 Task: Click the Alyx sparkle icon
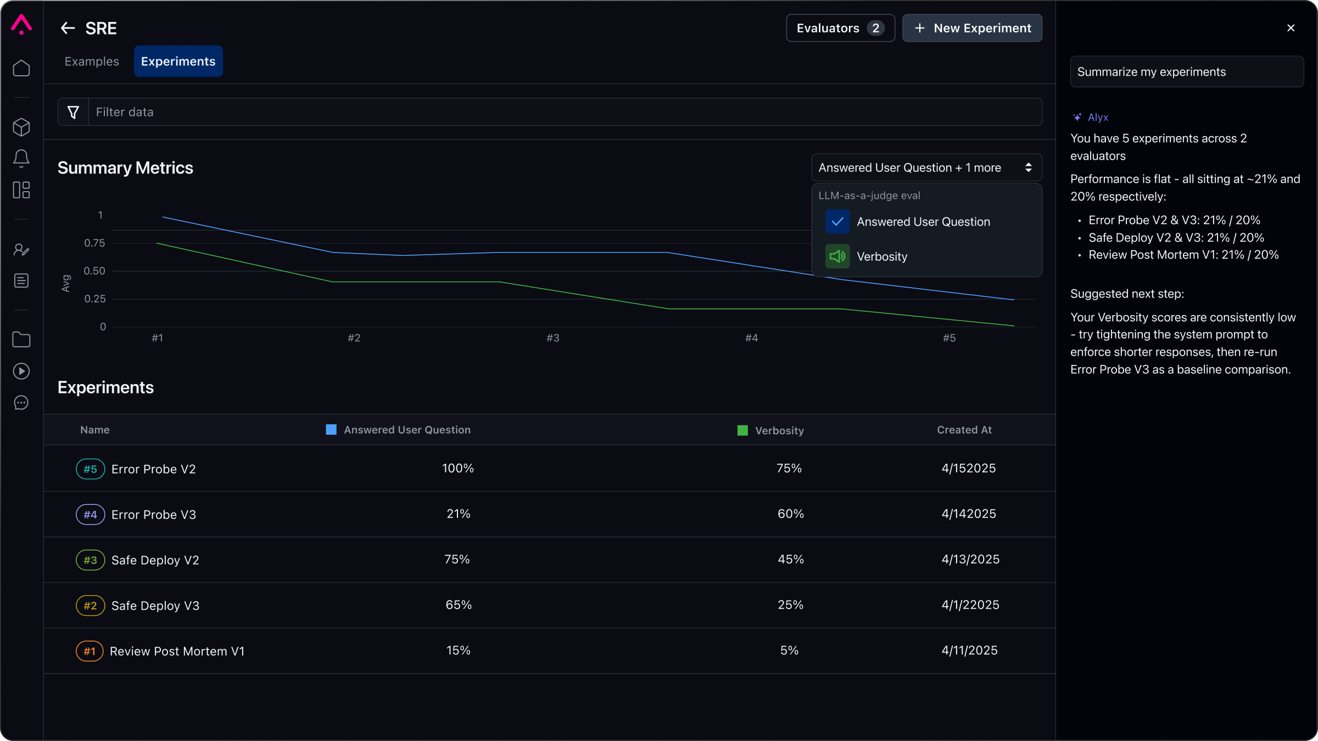(1077, 117)
